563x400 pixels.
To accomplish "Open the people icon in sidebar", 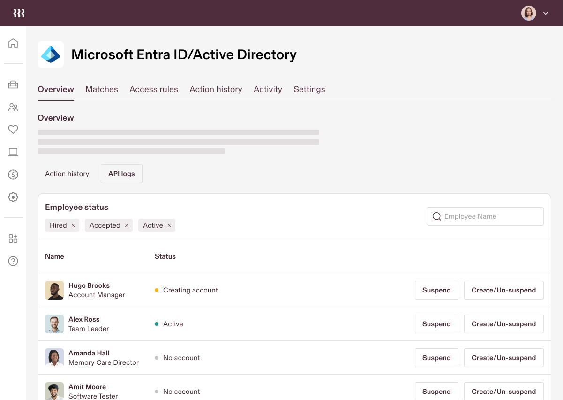I will [x=13, y=107].
